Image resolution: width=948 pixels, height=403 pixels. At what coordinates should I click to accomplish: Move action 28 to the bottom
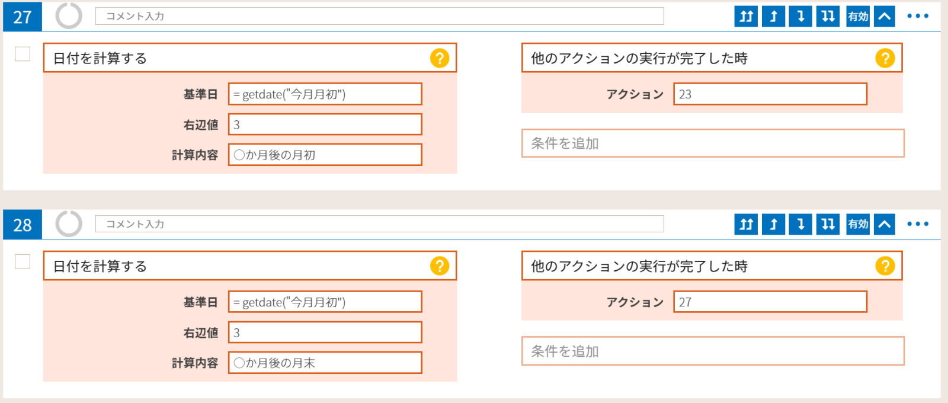[x=828, y=224]
